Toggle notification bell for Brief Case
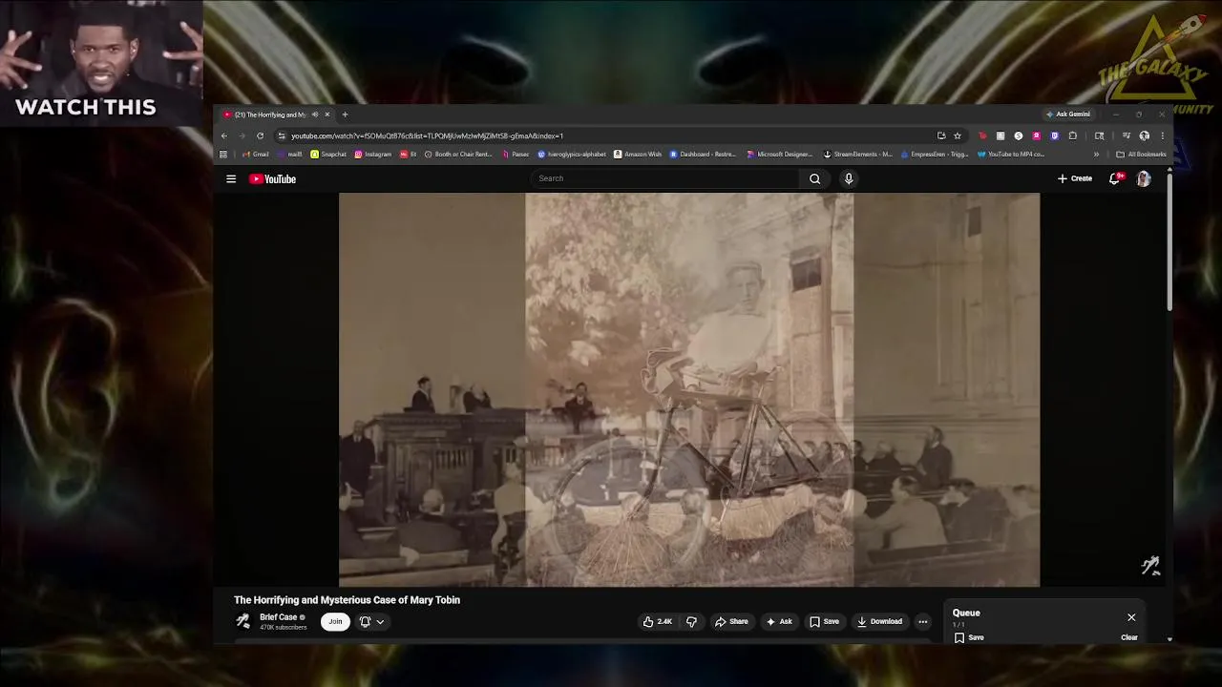This screenshot has width=1222, height=687. coord(365,621)
